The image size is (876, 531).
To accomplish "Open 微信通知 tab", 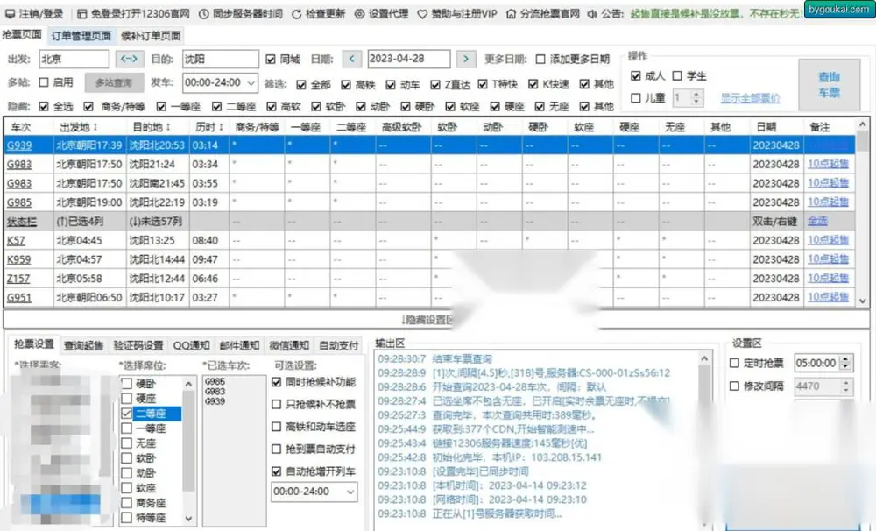I will (x=289, y=345).
